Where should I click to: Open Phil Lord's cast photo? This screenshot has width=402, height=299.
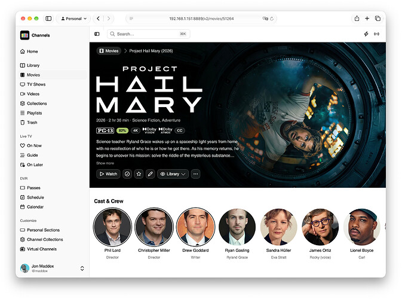click(112, 227)
